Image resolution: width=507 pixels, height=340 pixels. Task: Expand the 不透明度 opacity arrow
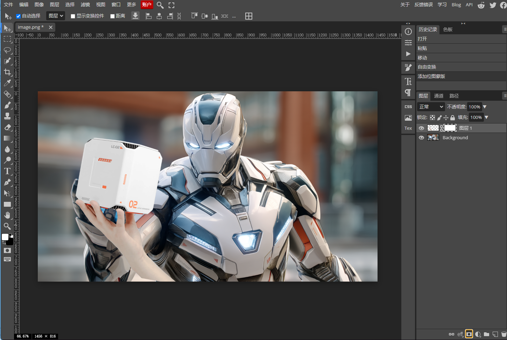point(485,107)
